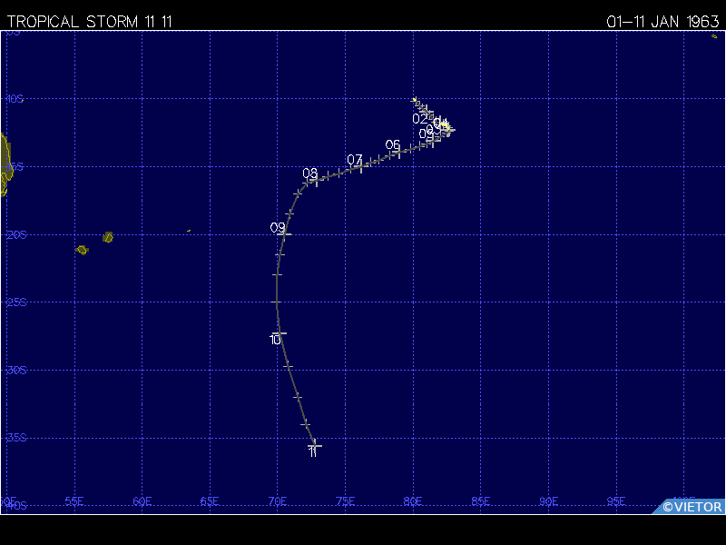This screenshot has width=726, height=545.
Task: Select the 07 day marker on track
Action: point(354,160)
